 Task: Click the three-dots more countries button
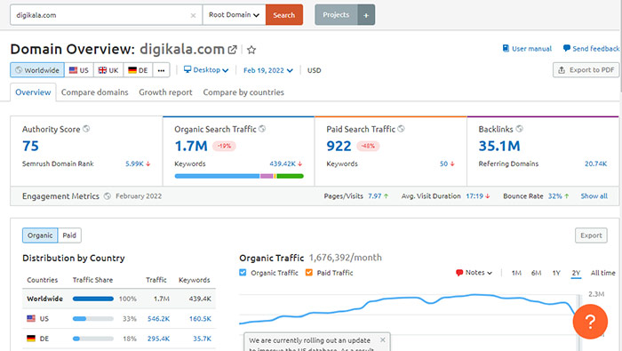161,70
